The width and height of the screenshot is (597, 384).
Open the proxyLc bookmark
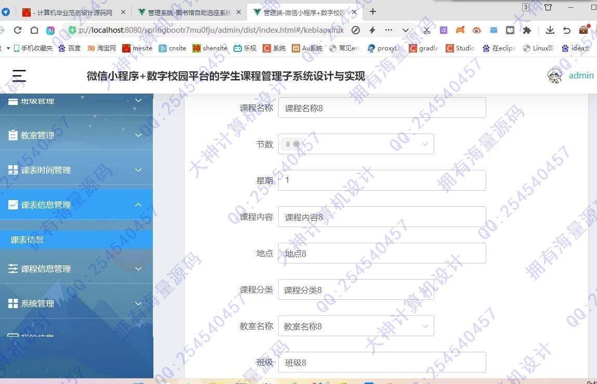(x=384, y=48)
